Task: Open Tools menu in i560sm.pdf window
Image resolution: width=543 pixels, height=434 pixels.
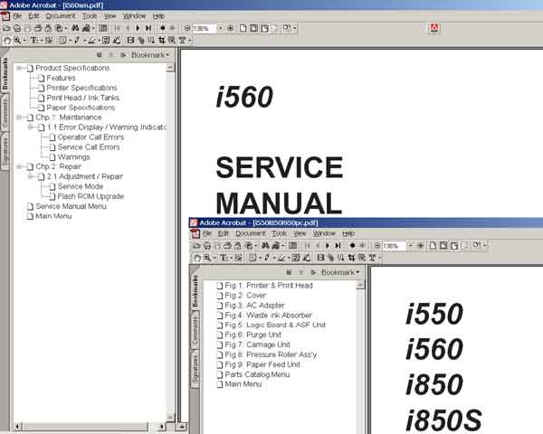Action: (x=90, y=16)
